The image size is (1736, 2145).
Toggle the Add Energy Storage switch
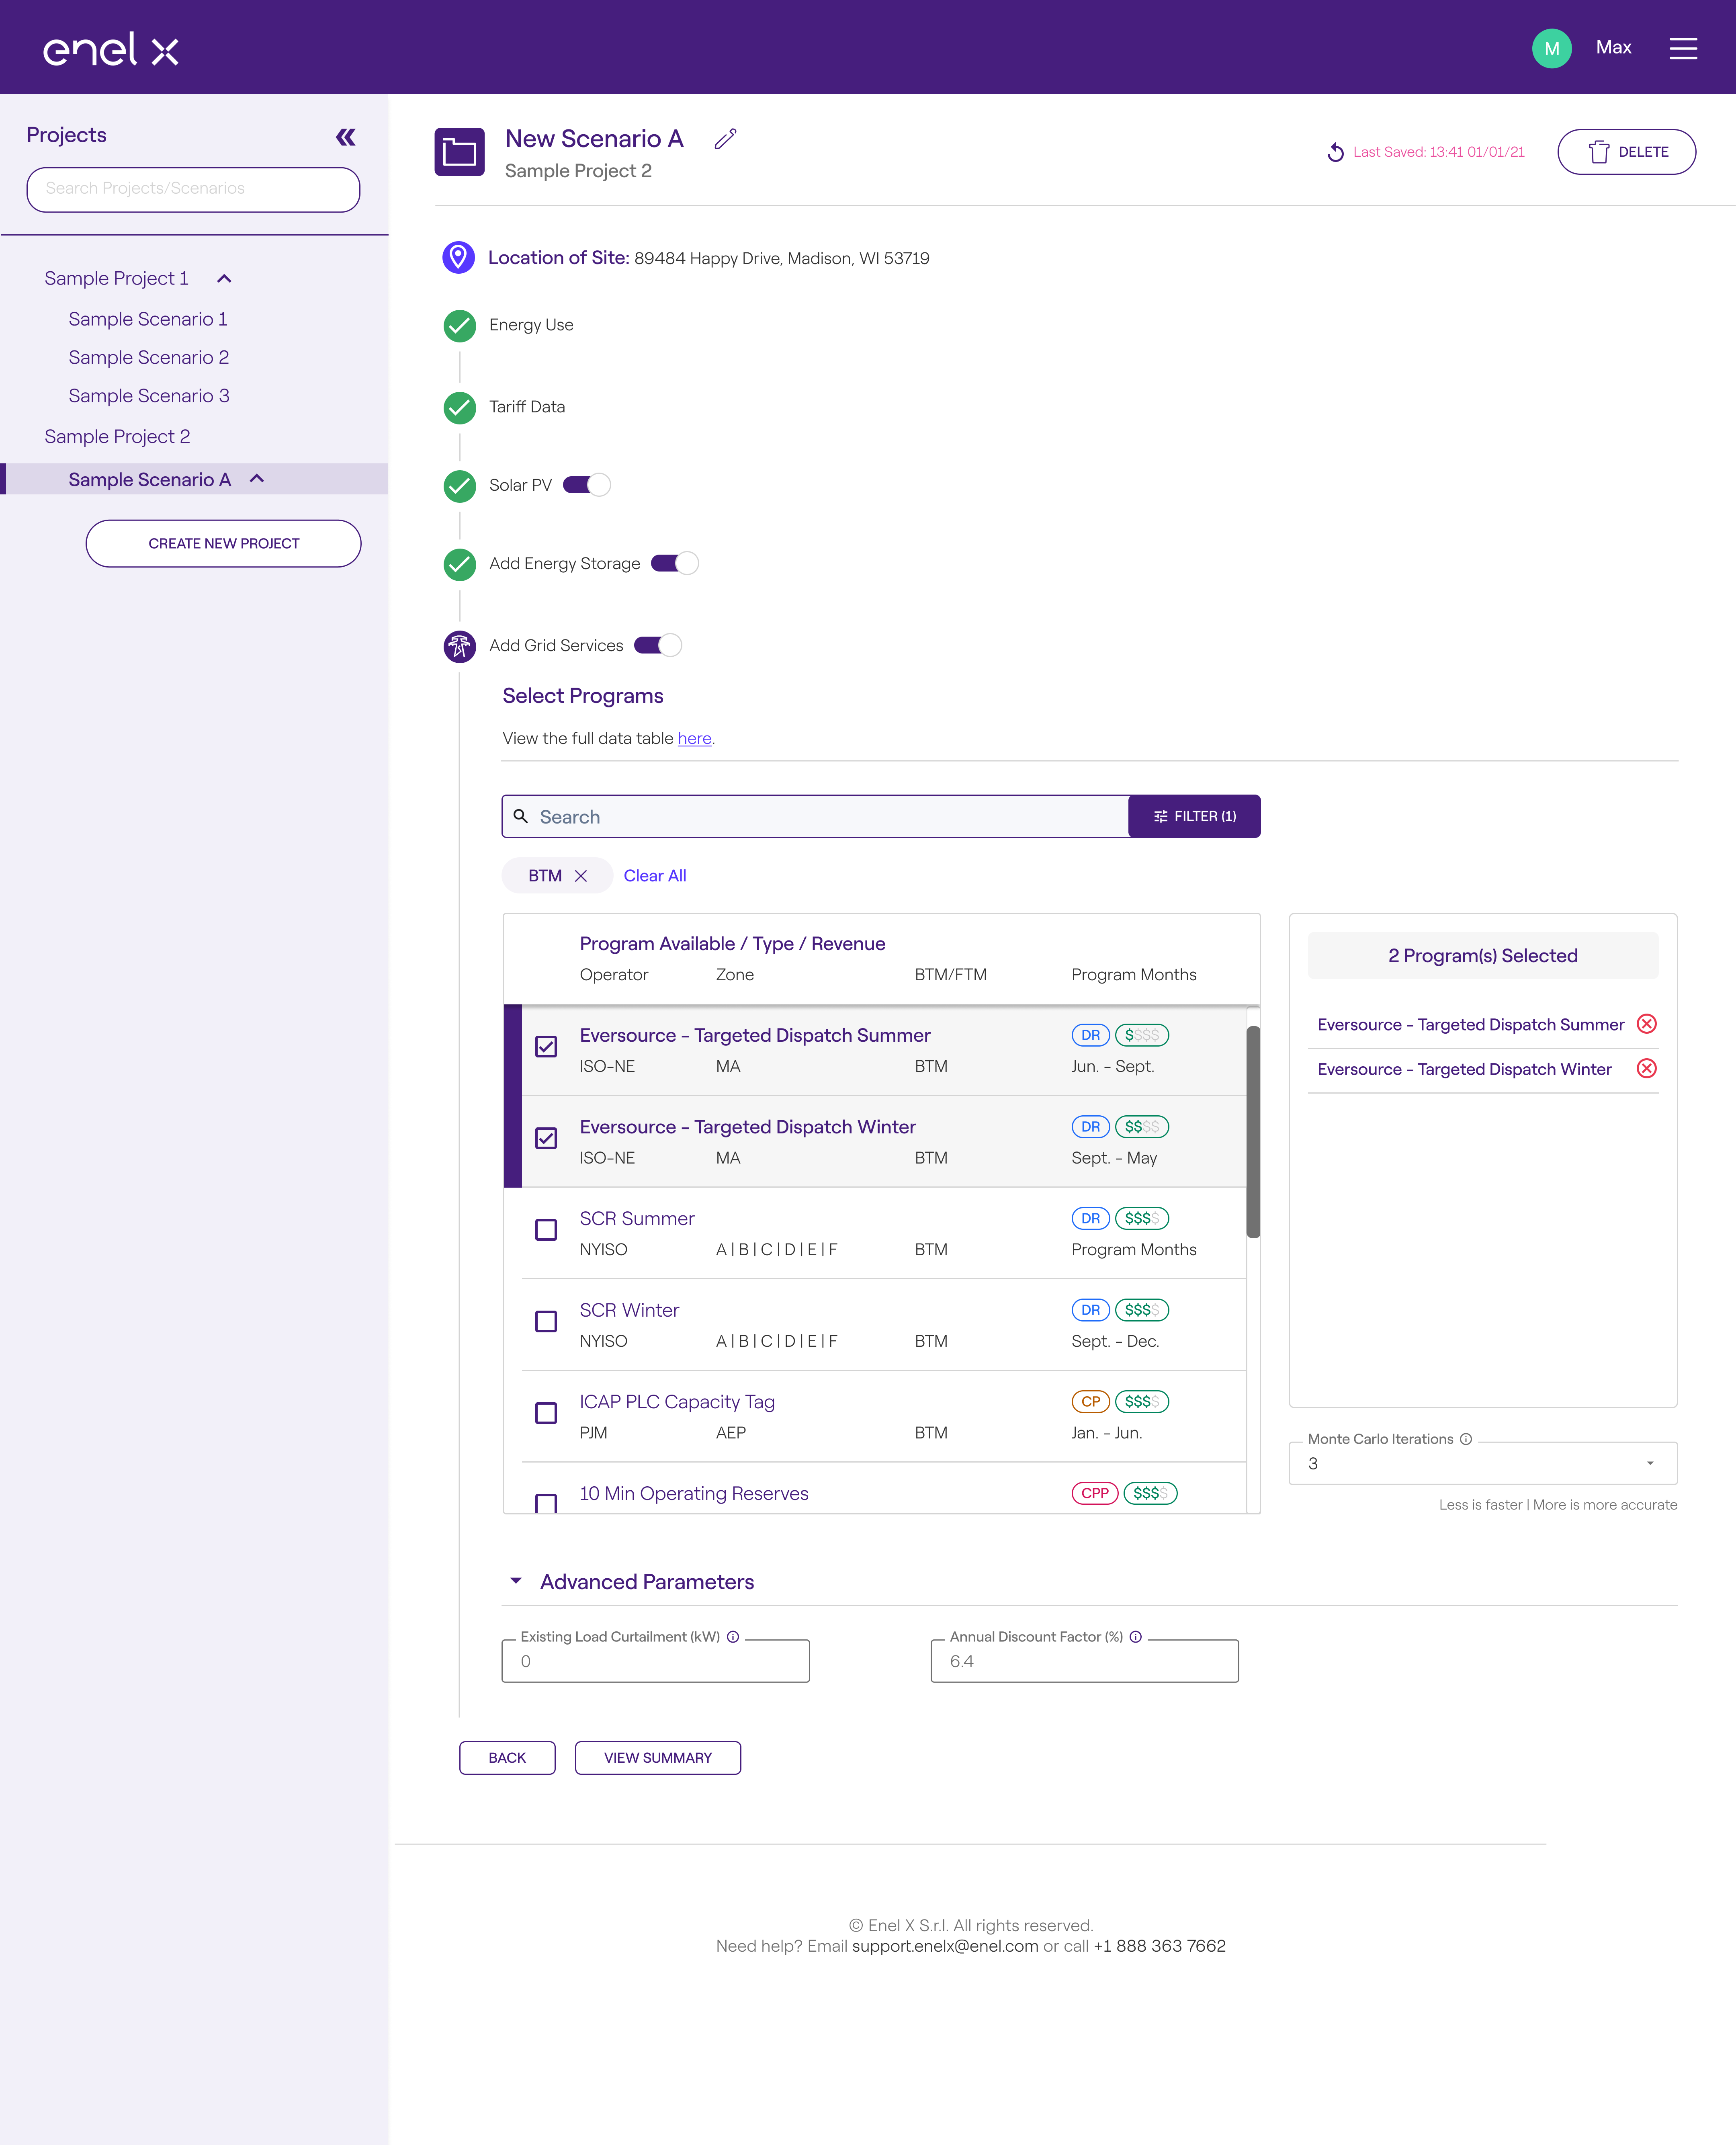click(675, 563)
